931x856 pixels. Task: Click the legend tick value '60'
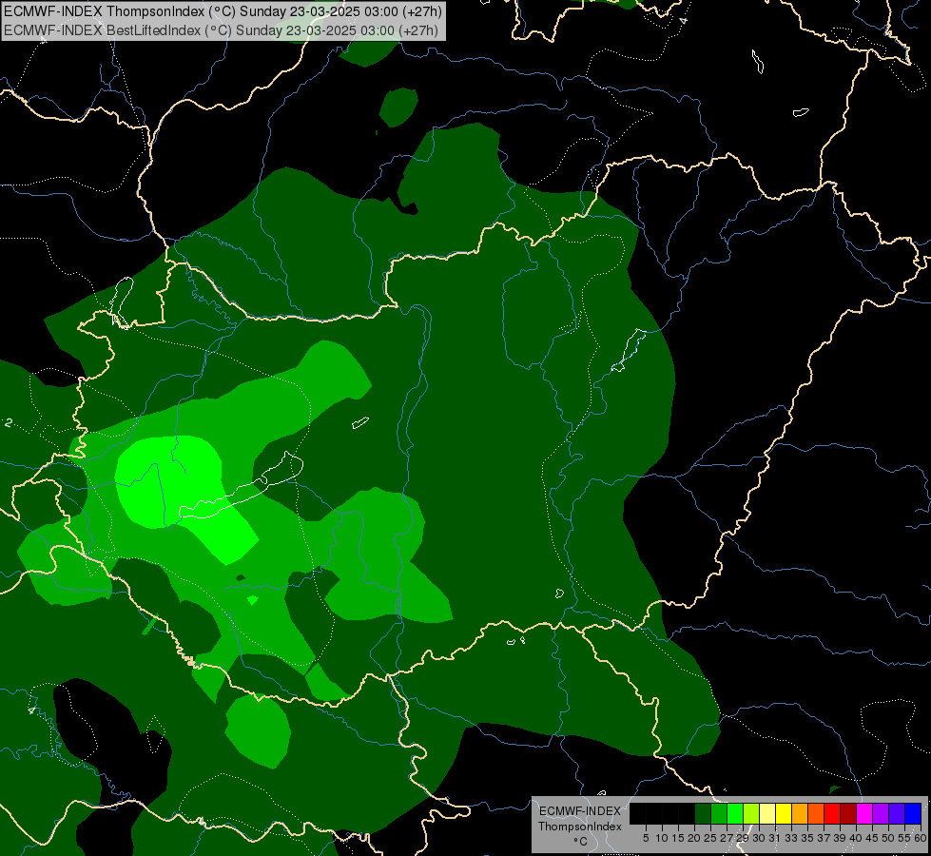pyautogui.click(x=921, y=838)
